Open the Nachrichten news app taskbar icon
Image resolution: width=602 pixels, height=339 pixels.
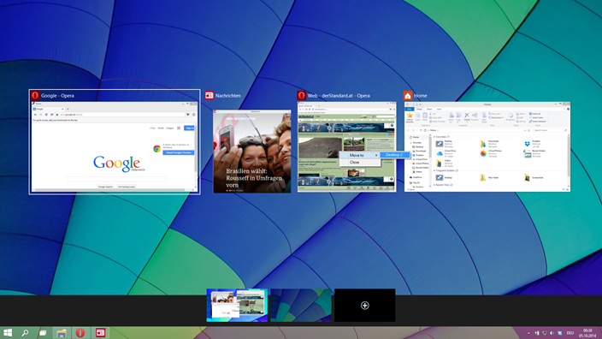tap(100, 333)
